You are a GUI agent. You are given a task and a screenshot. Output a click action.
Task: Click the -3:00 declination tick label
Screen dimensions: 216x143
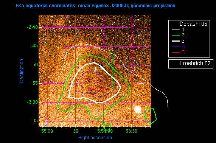(32, 102)
